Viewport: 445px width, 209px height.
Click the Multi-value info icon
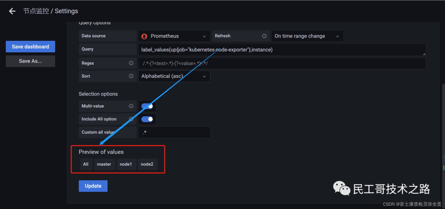131,106
